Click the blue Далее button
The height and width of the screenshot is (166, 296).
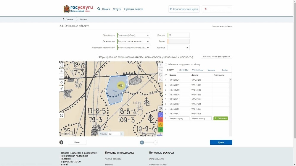coord(221,142)
